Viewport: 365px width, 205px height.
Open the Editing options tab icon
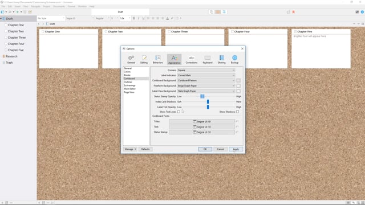pyautogui.click(x=144, y=59)
